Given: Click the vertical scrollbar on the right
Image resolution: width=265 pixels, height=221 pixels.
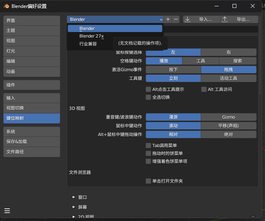Looking at the screenshot, I should click(260, 55).
